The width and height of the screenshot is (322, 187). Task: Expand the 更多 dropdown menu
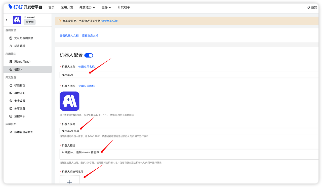pos(106,7)
